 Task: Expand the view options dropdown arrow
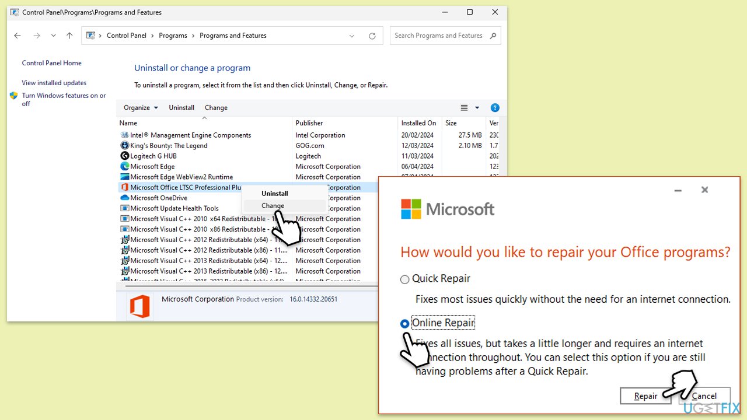point(477,108)
